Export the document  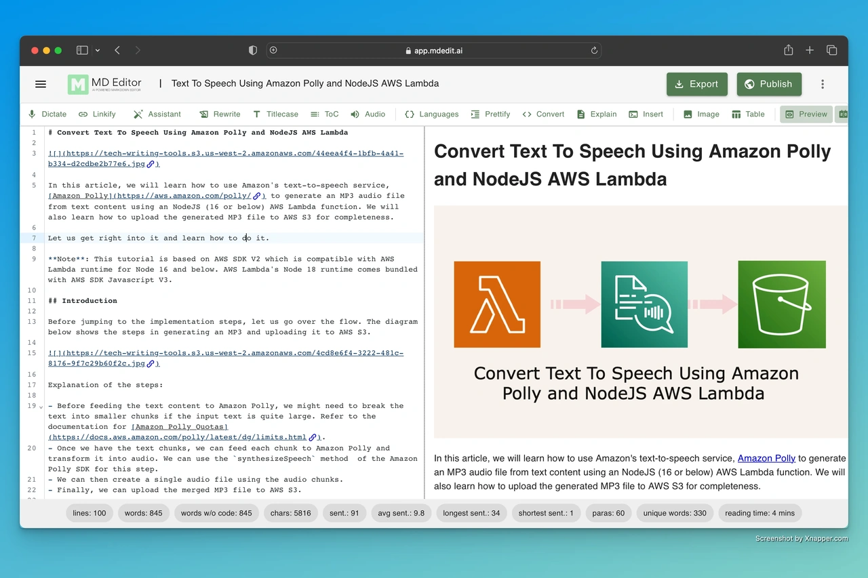(697, 84)
